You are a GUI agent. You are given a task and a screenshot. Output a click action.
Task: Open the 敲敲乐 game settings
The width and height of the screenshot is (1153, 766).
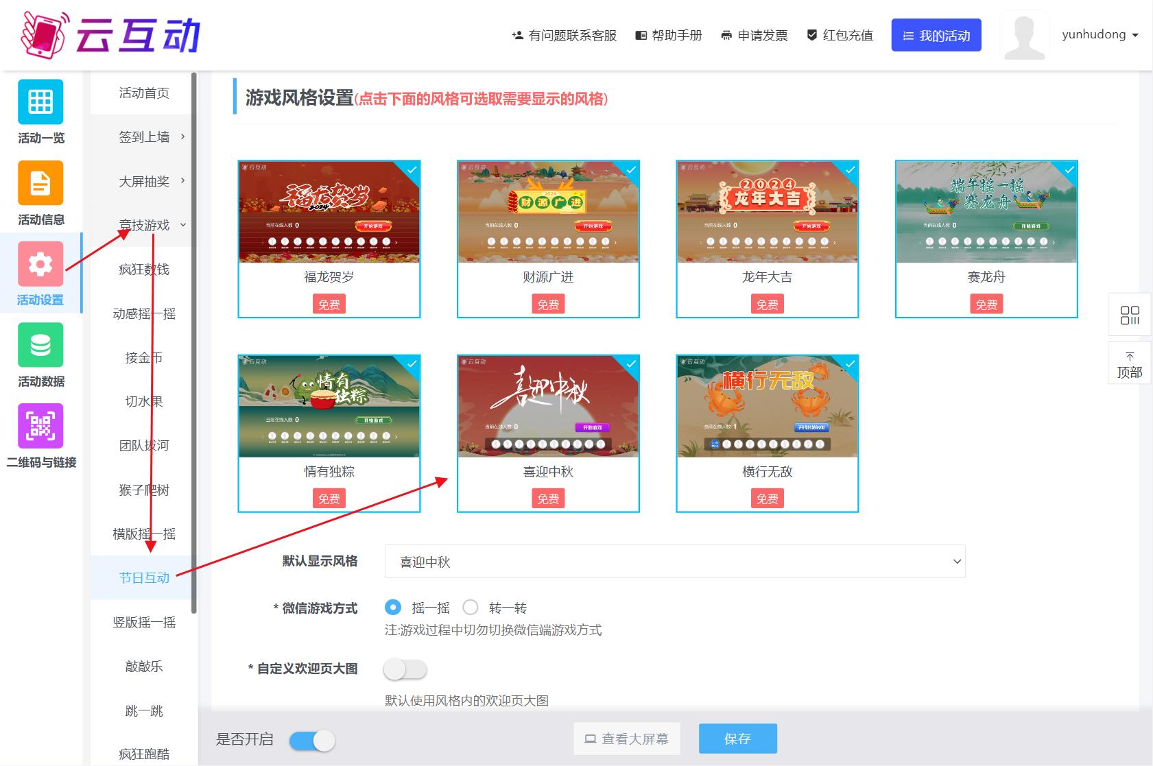(x=144, y=666)
